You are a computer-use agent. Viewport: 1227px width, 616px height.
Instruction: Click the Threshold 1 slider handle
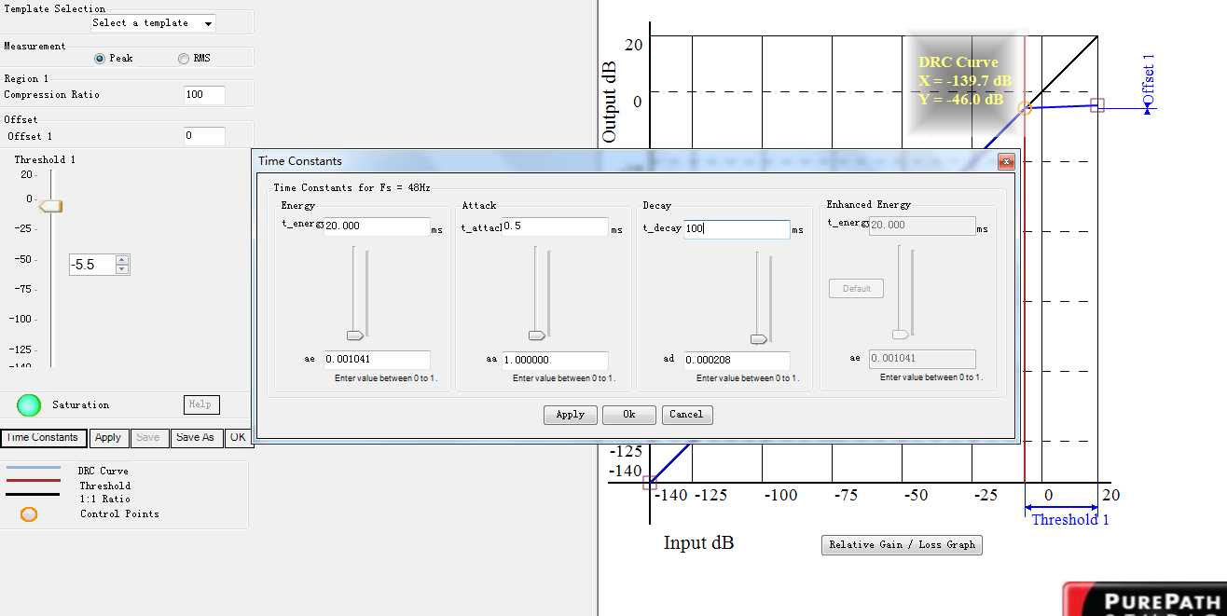50,206
